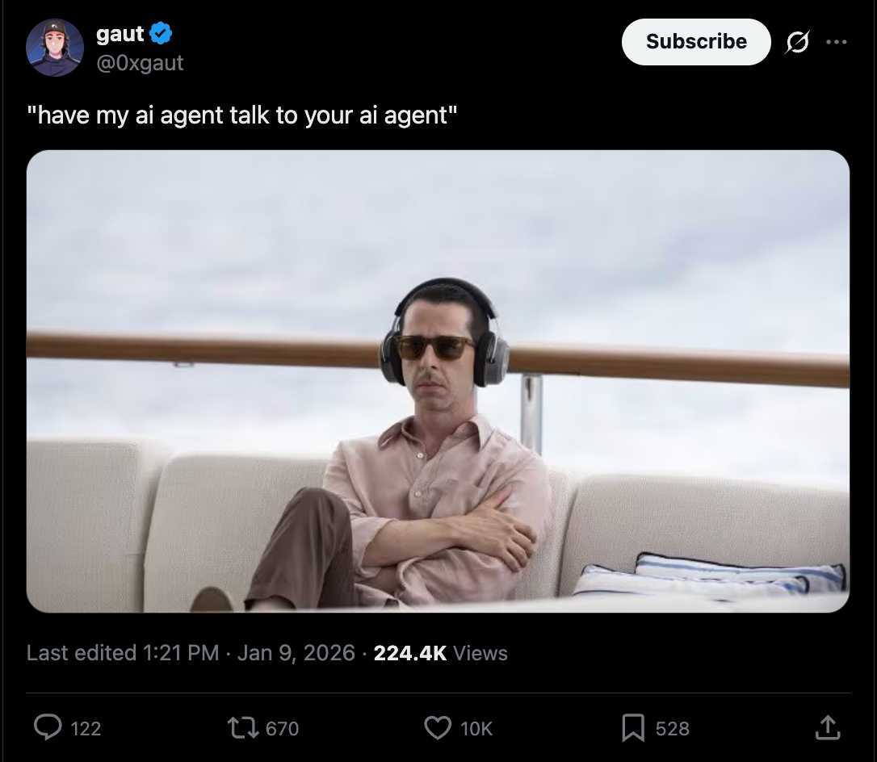This screenshot has height=762, width=877.
Task: Open the @0xgaut handle link
Action: click(140, 63)
